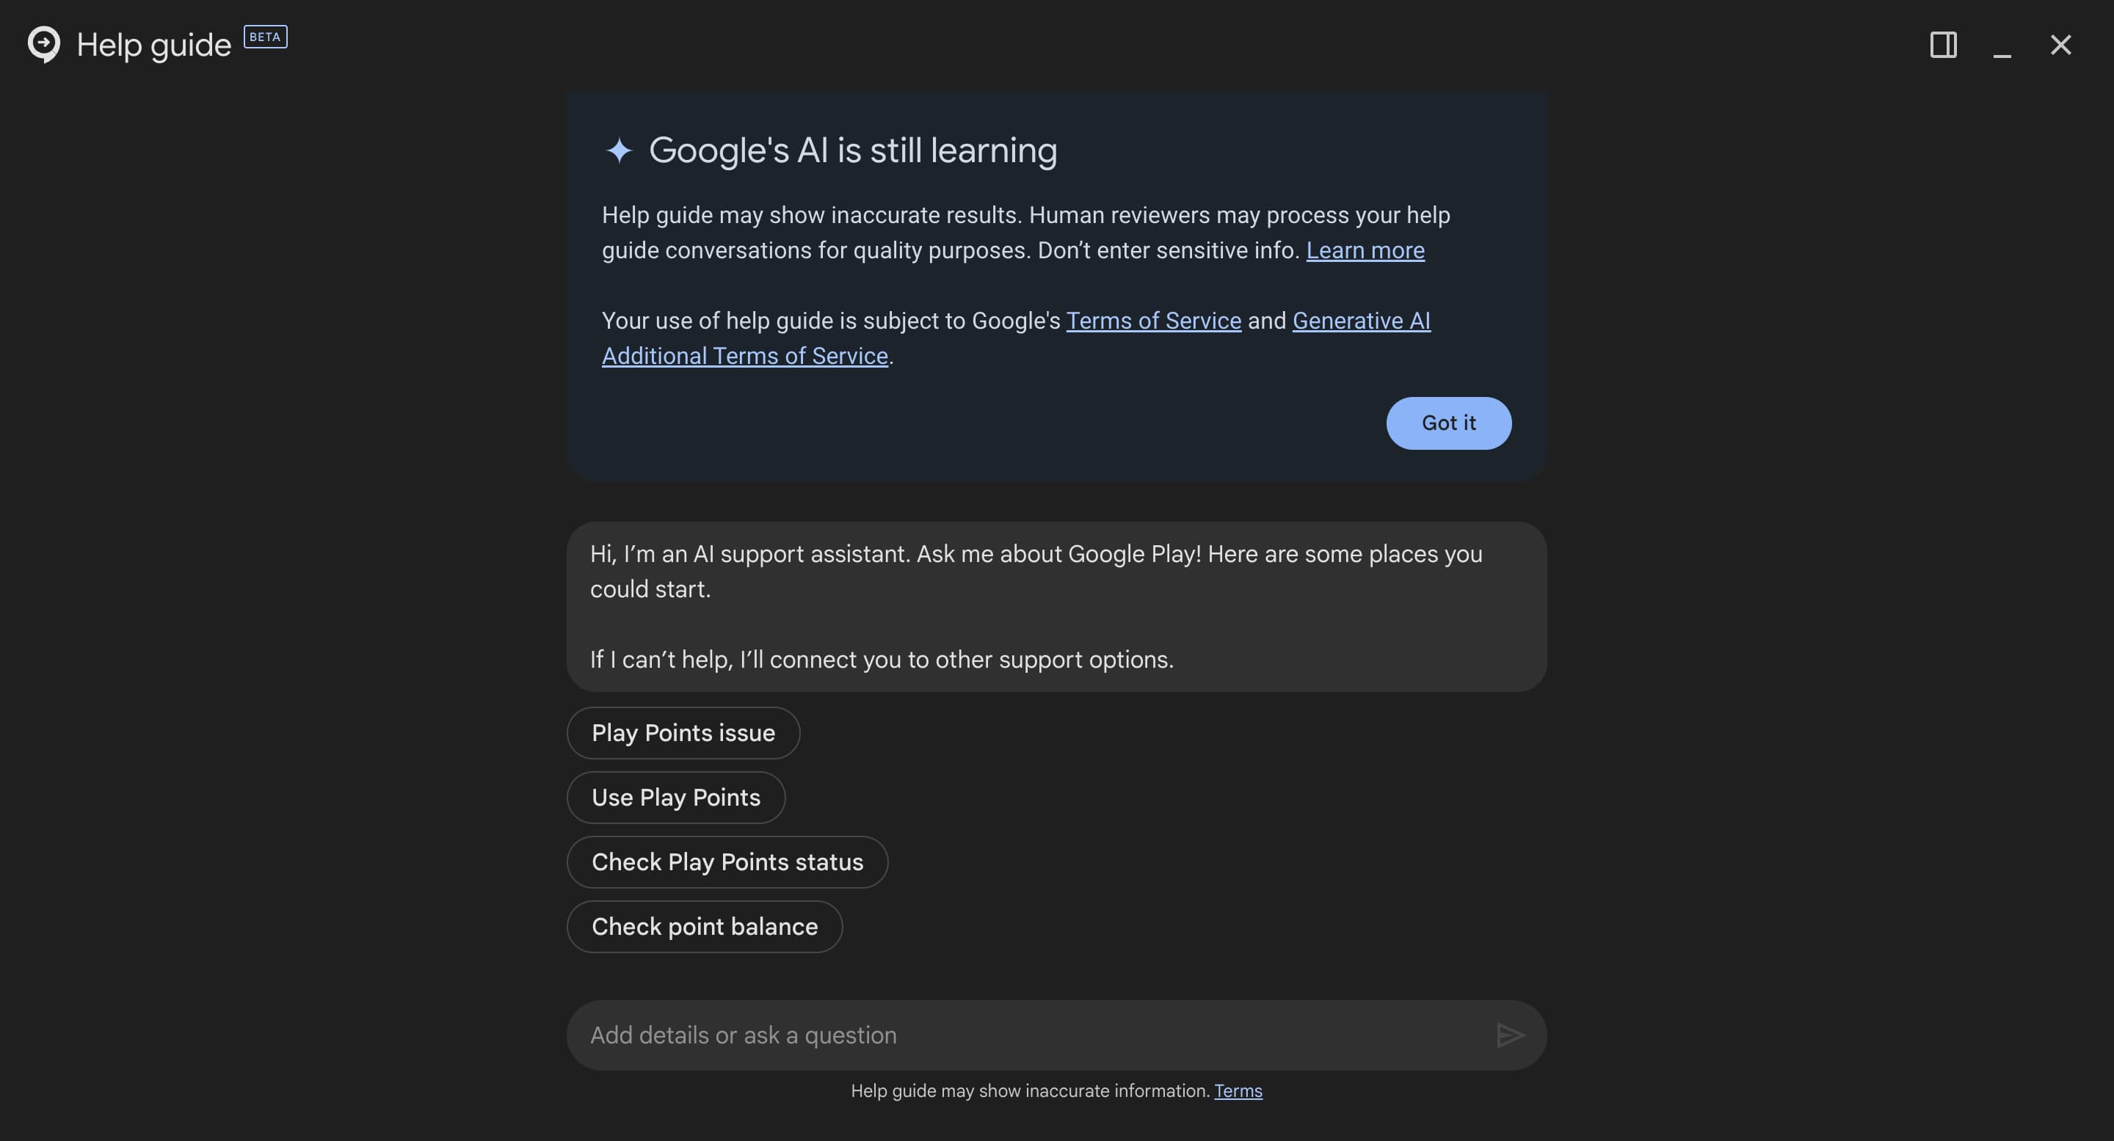Pick the Check Play Points status chip

click(x=727, y=862)
